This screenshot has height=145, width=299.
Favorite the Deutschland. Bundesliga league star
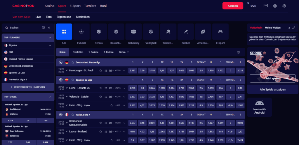coord(73,62)
